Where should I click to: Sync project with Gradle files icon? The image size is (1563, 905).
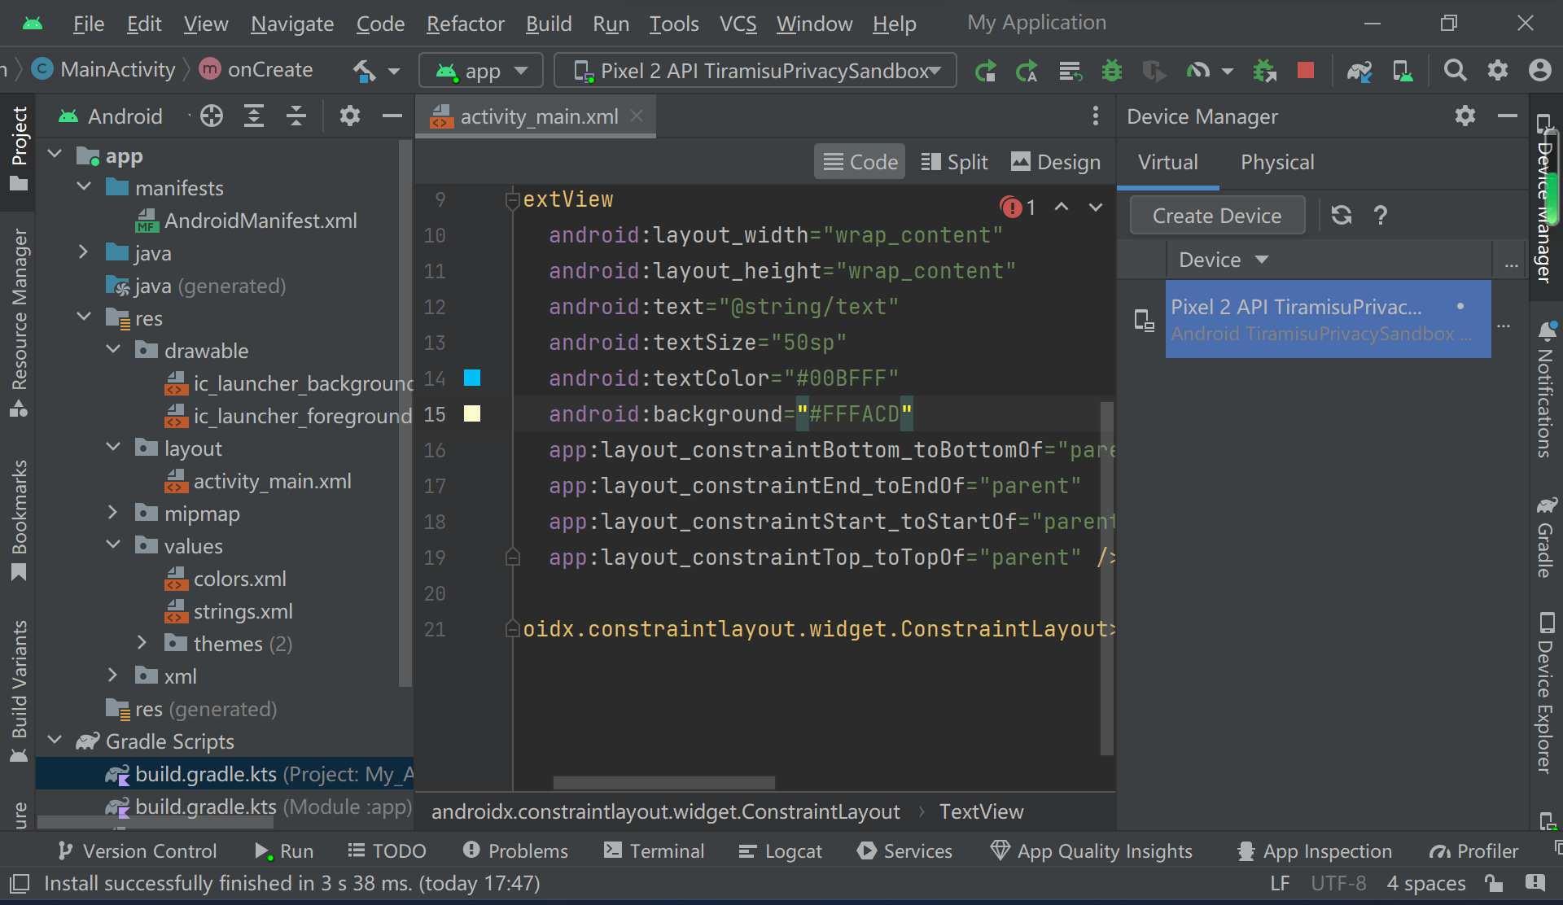(1359, 72)
